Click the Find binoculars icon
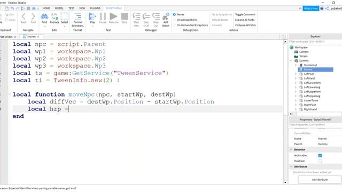This screenshot has width=342, height=192. tap(44, 17)
